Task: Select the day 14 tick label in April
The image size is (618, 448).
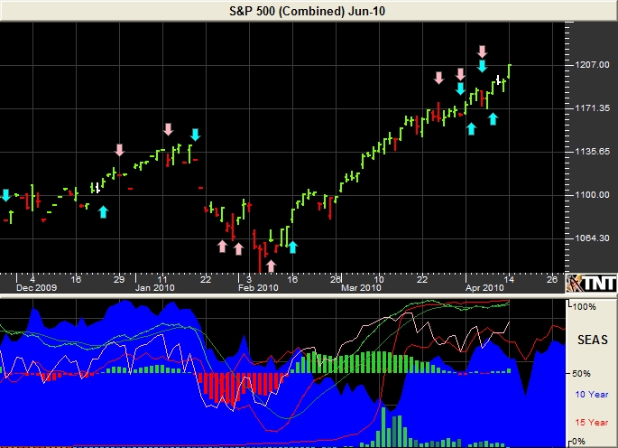Action: tap(509, 279)
